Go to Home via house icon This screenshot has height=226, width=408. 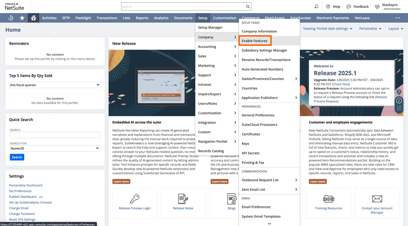point(33,18)
